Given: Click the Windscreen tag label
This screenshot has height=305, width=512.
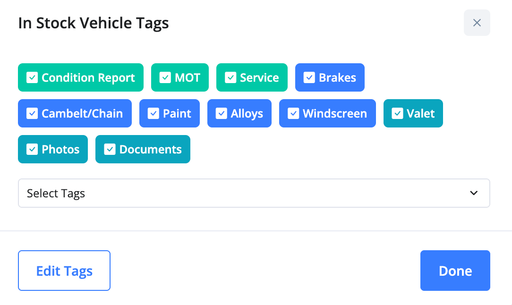Looking at the screenshot, I should (334, 113).
